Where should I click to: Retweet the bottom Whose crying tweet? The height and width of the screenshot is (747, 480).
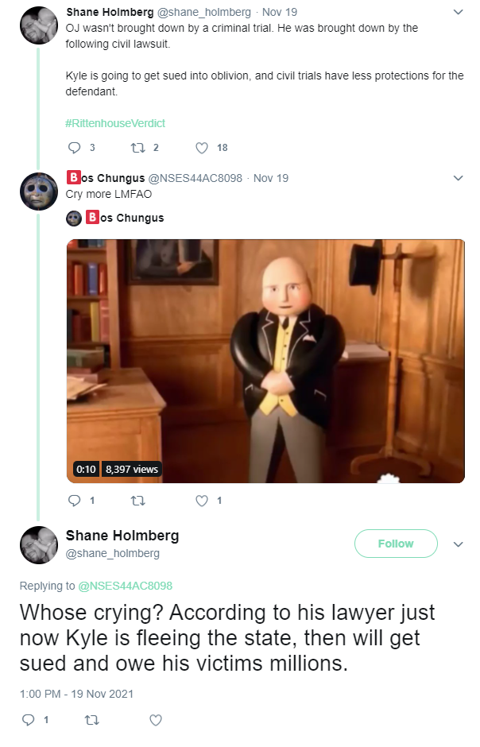[92, 720]
